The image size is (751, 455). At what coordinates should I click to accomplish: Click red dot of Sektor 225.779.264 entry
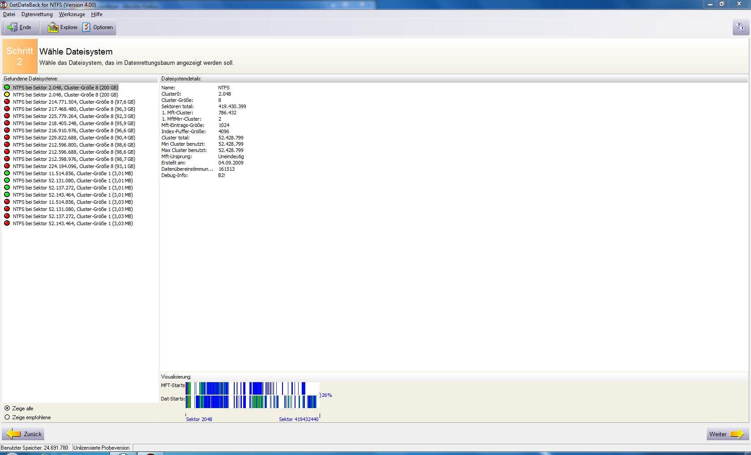tap(7, 116)
